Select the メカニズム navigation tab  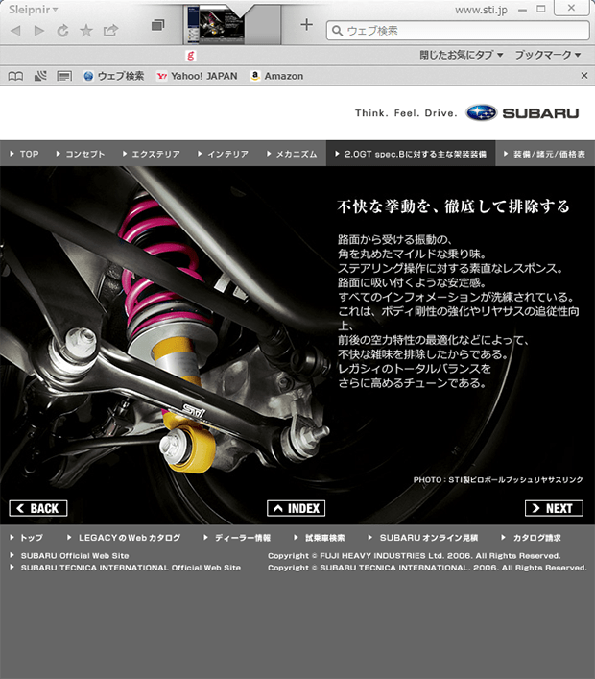click(x=292, y=154)
